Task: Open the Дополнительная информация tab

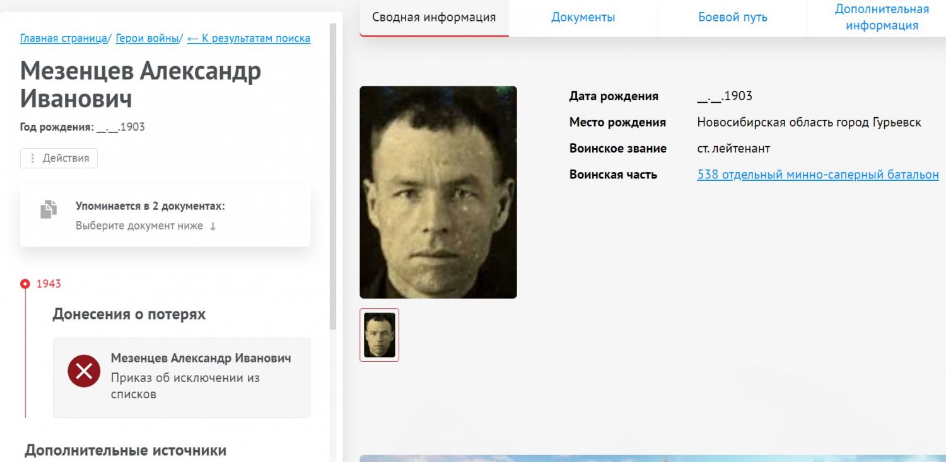Action: tap(882, 18)
